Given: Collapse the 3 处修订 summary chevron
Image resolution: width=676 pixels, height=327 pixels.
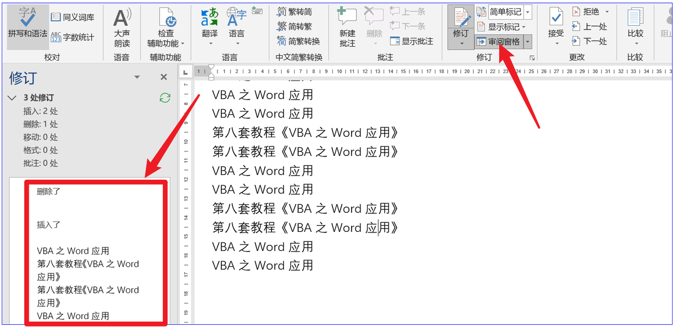Looking at the screenshot, I should click(x=12, y=98).
